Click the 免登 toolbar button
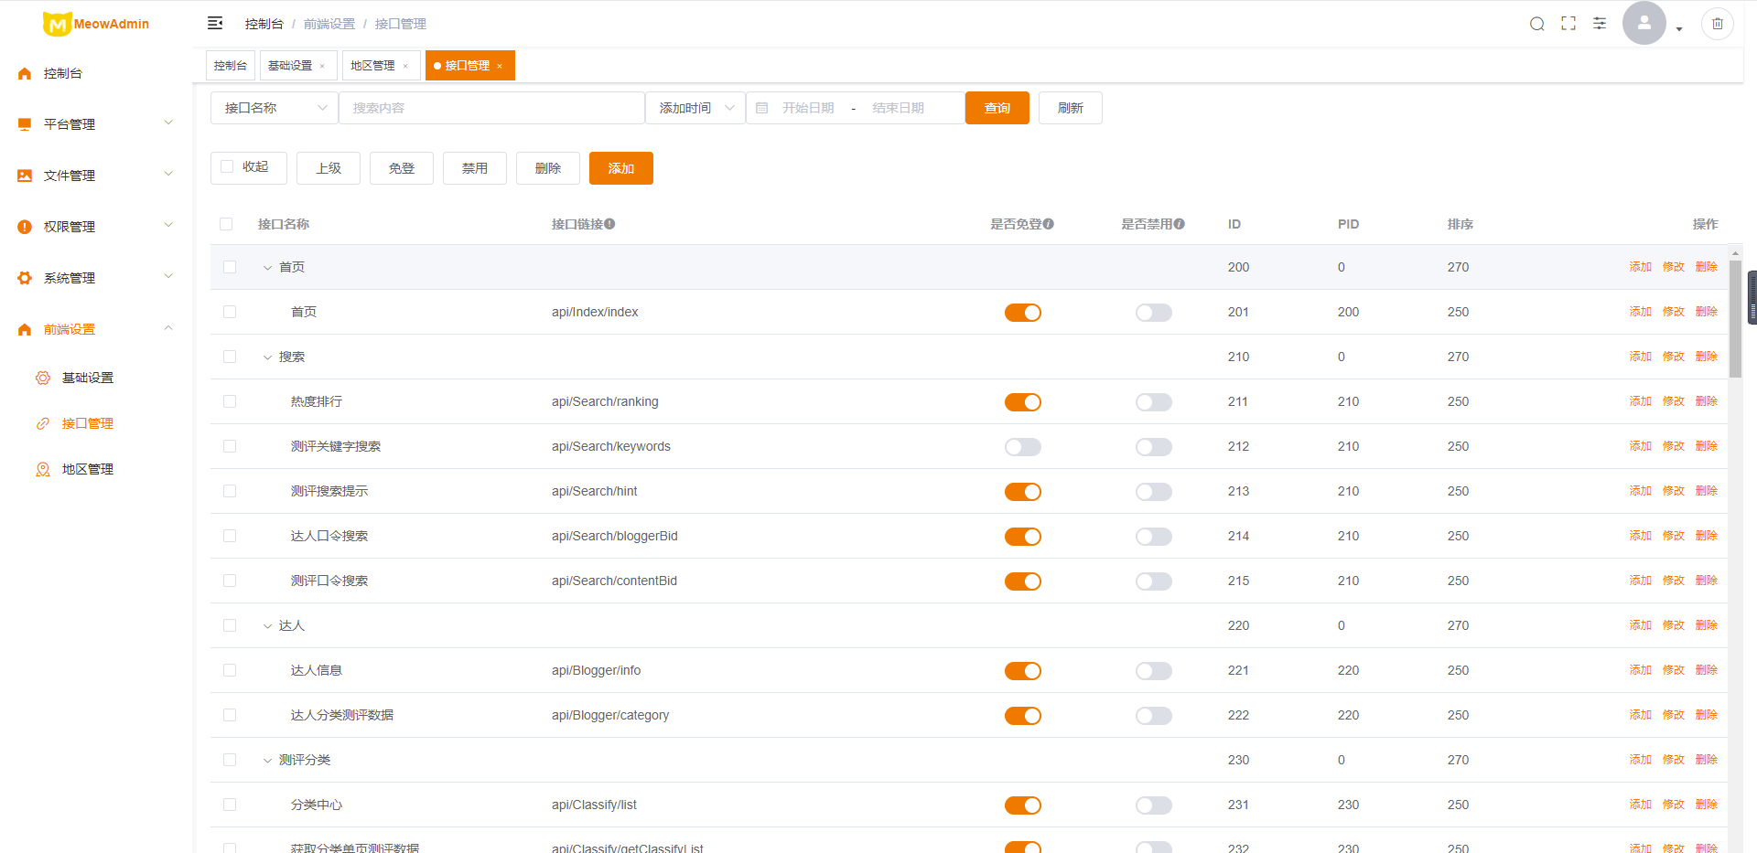Screen dimensions: 1757x853 [402, 168]
